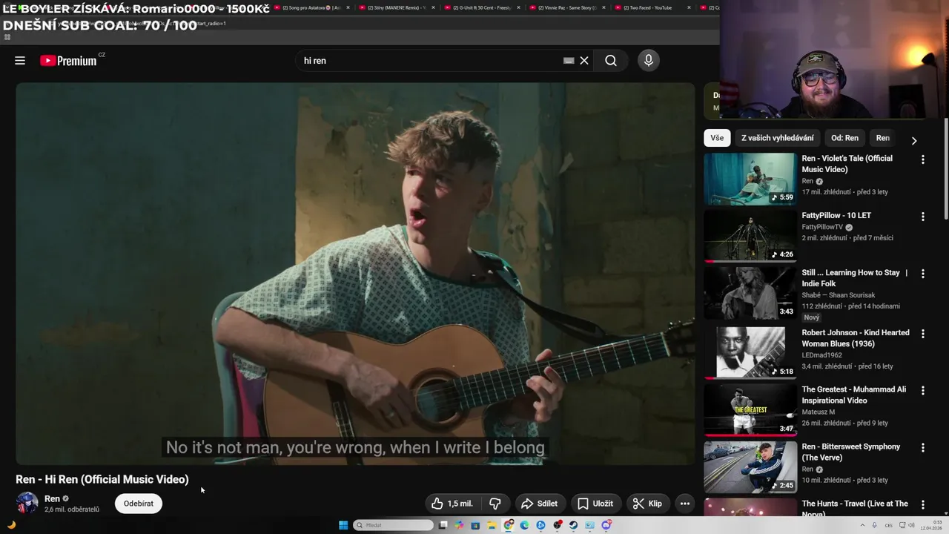Viewport: 949px width, 534px height.
Task: Open Discord from the taskbar
Action: 606,525
